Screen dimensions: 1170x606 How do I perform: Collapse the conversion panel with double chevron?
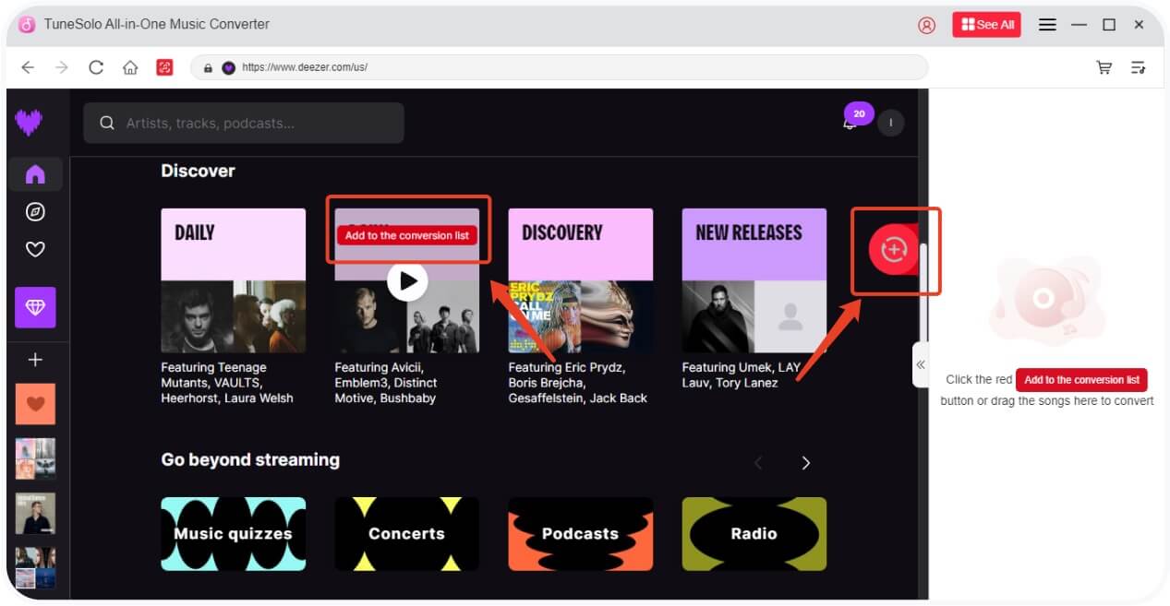pyautogui.click(x=920, y=364)
